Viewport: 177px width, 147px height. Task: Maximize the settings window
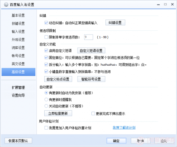tap(165, 4)
